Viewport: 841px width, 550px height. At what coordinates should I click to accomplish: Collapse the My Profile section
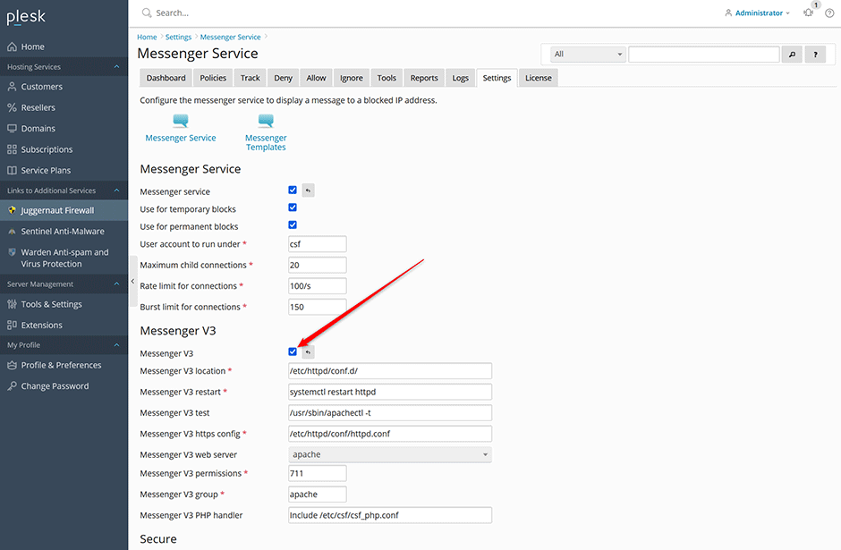[x=116, y=345]
